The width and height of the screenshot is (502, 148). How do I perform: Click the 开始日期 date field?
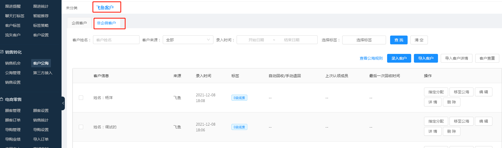(256, 40)
